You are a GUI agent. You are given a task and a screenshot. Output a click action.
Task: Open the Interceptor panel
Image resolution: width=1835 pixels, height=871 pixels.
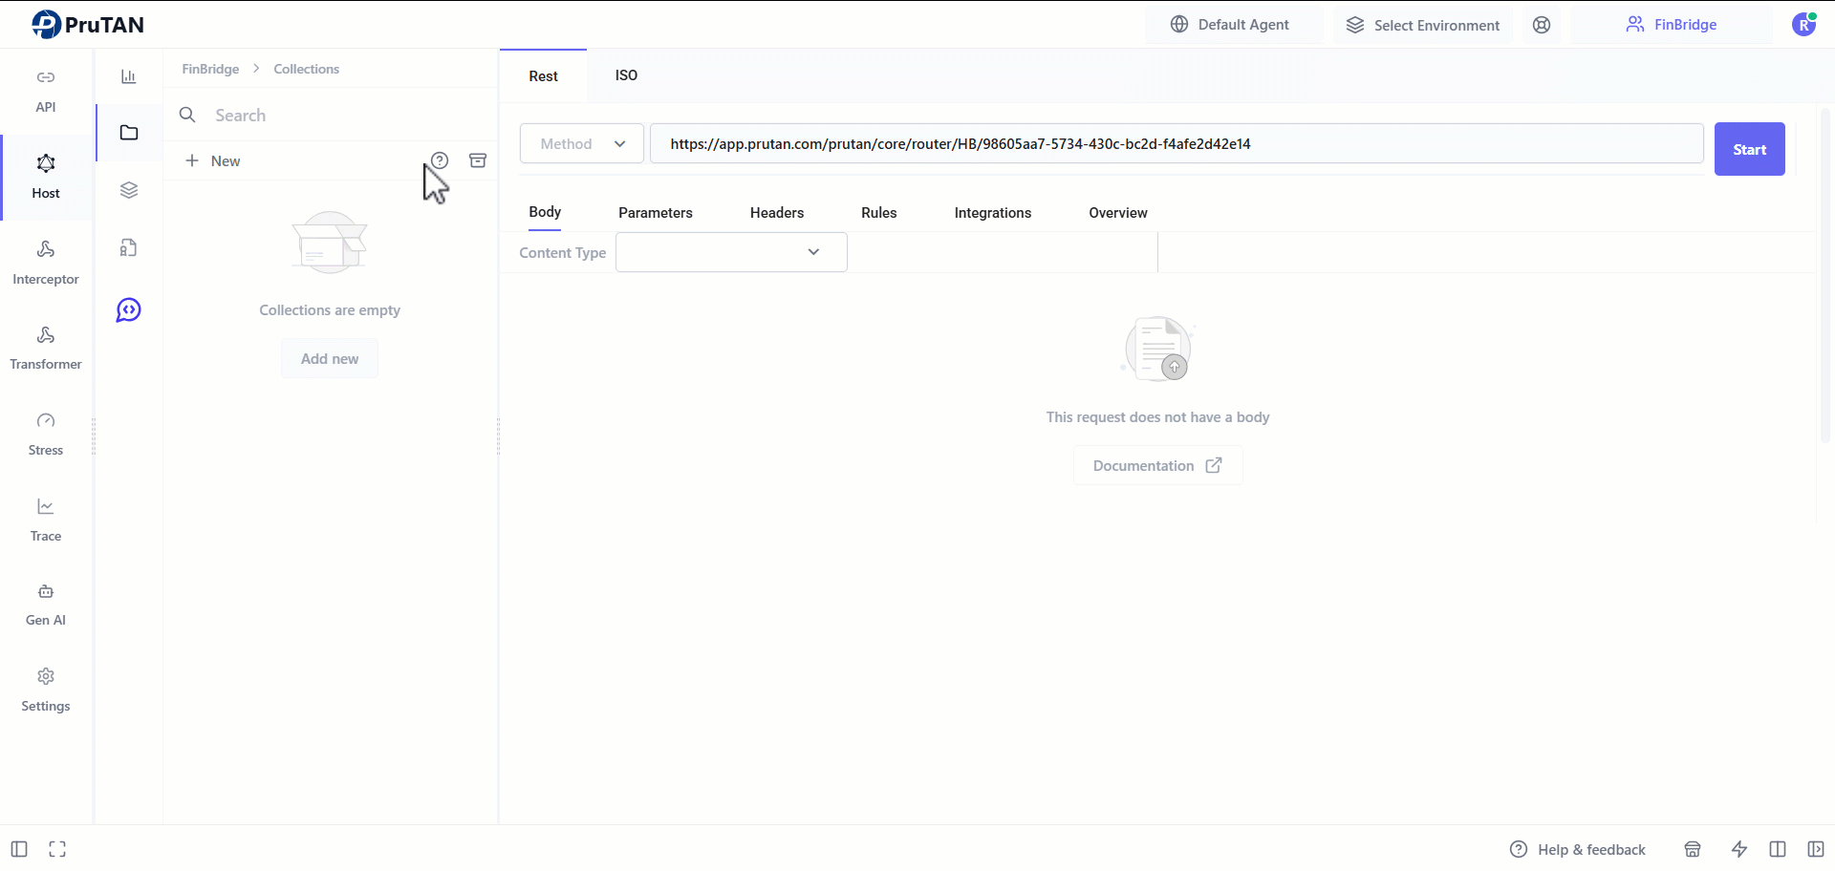(45, 261)
